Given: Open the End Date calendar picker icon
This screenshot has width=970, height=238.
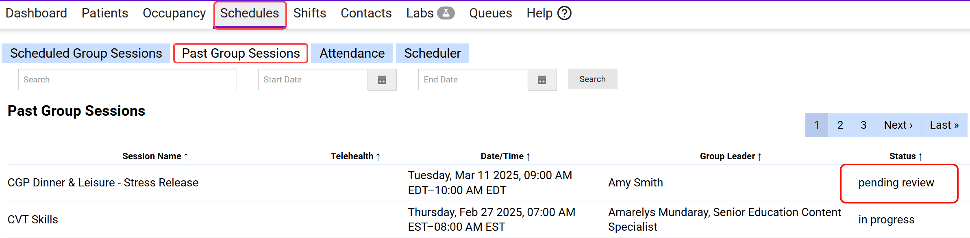Looking at the screenshot, I should [542, 80].
